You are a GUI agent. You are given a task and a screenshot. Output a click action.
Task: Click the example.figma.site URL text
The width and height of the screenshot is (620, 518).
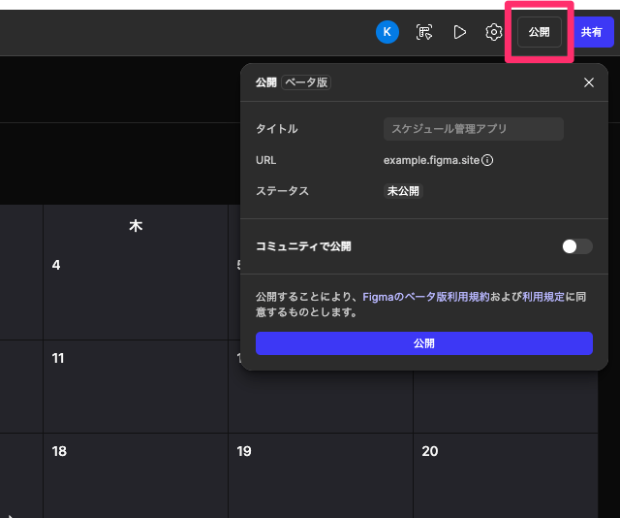pyautogui.click(x=431, y=160)
